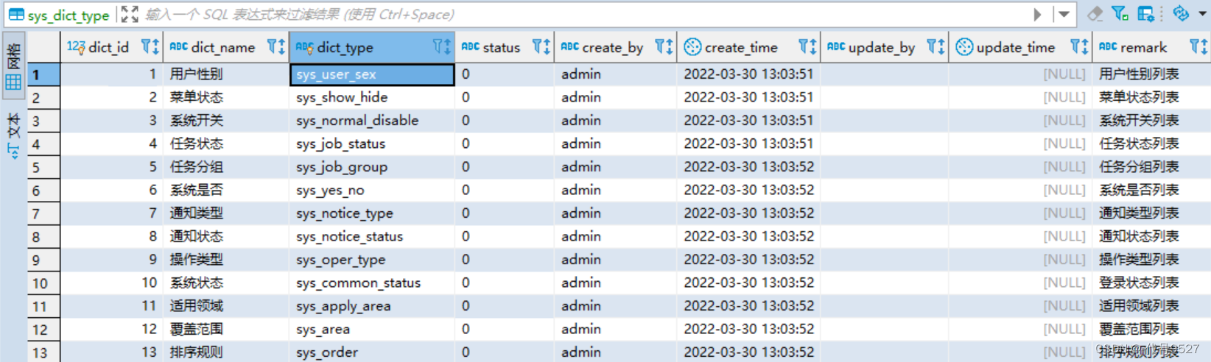Viewport: 1211px width, 362px height.
Task: Select the 操作类型列表 remark cell
Action: (x=1151, y=260)
